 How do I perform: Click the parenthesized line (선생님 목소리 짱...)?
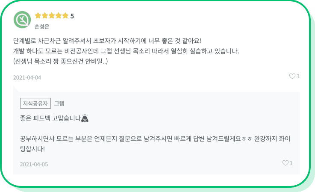tap(60, 61)
